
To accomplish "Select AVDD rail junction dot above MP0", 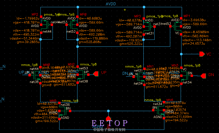I will (x=78, y=7).
